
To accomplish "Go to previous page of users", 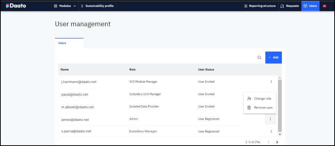I will point(268,142).
